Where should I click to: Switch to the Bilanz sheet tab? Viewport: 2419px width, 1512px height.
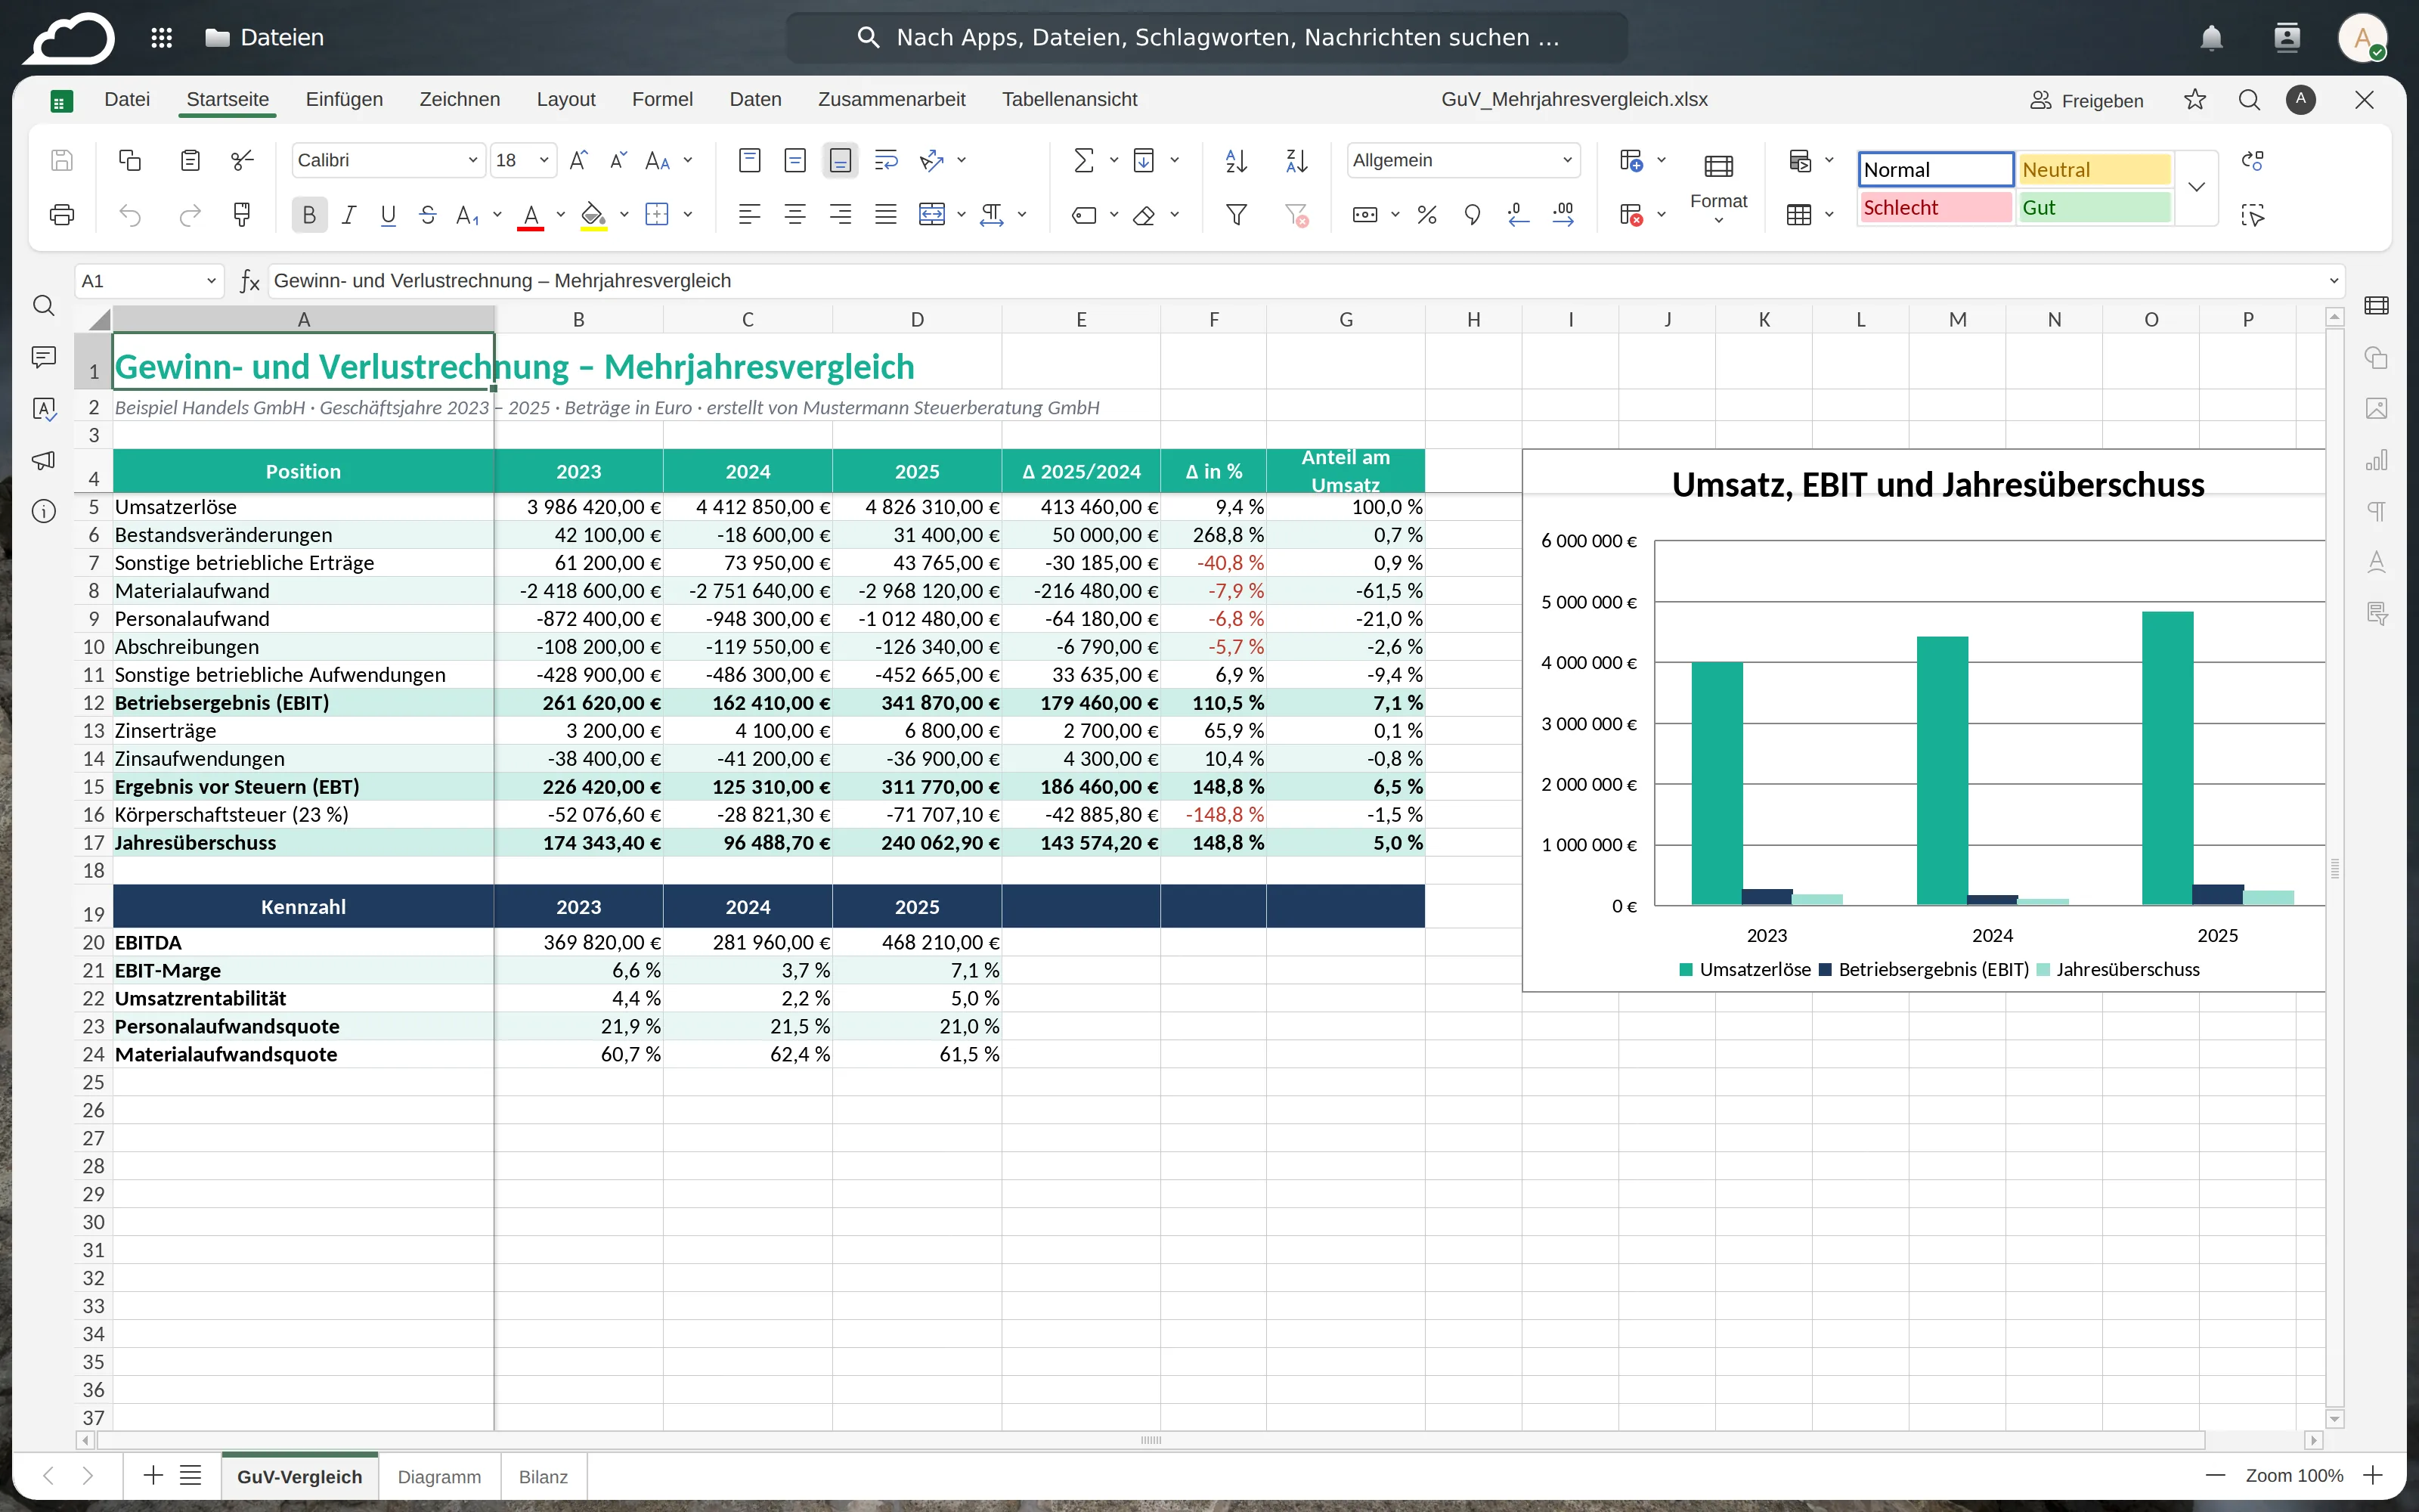[x=543, y=1476]
